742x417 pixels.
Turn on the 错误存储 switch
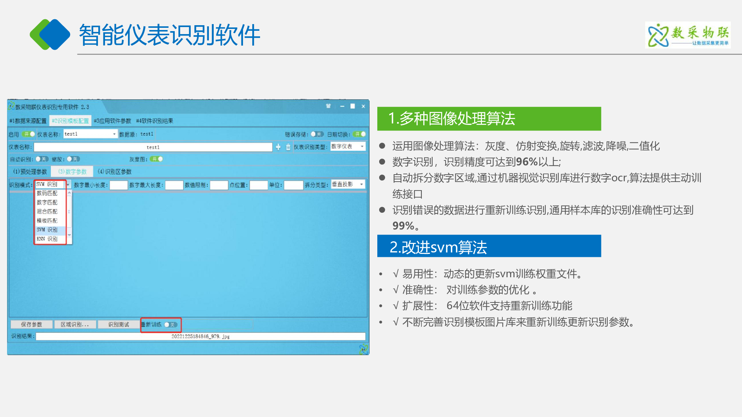[317, 134]
